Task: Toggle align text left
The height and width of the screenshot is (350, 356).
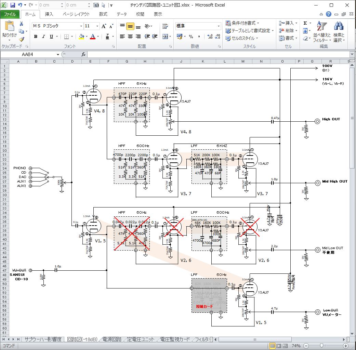Action: click(x=122, y=36)
